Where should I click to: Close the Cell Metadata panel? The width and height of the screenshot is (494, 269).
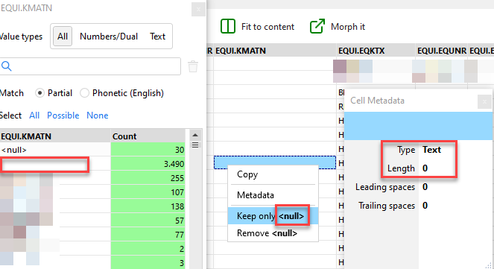[484, 101]
